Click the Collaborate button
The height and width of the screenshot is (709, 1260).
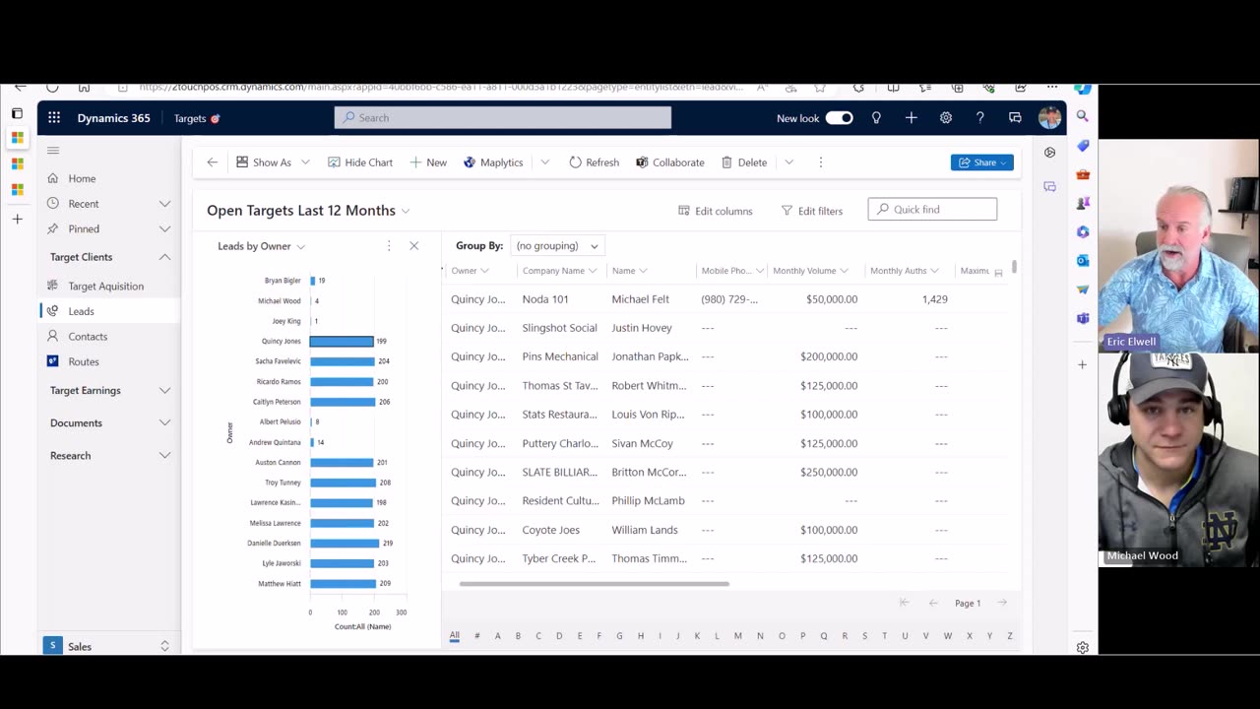(x=670, y=162)
